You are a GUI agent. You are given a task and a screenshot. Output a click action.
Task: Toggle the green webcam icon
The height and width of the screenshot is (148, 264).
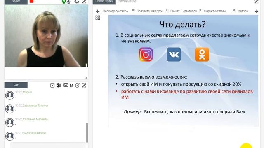pos(64,2)
